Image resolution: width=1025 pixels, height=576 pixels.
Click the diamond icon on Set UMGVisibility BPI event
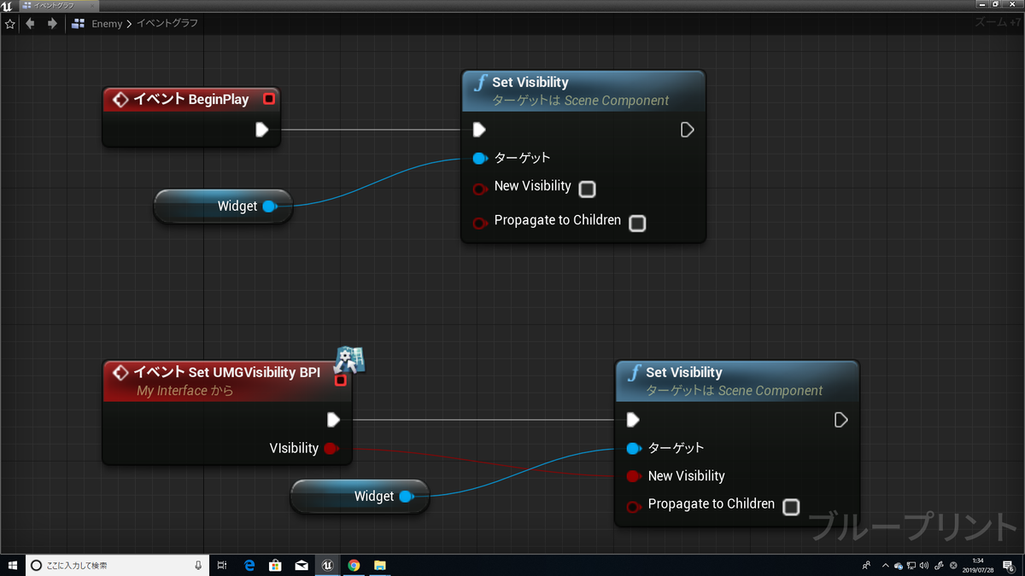[120, 373]
